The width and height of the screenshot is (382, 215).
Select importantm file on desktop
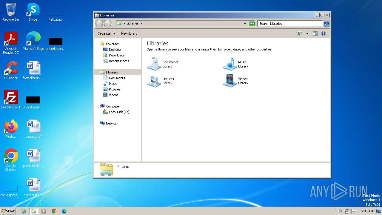pos(33,102)
